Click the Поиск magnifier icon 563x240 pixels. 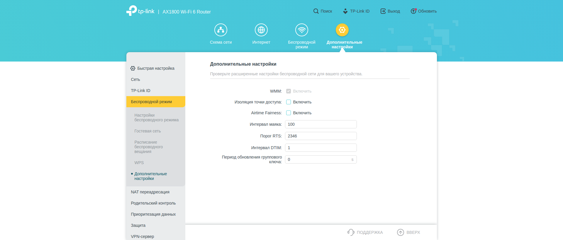[316, 11]
